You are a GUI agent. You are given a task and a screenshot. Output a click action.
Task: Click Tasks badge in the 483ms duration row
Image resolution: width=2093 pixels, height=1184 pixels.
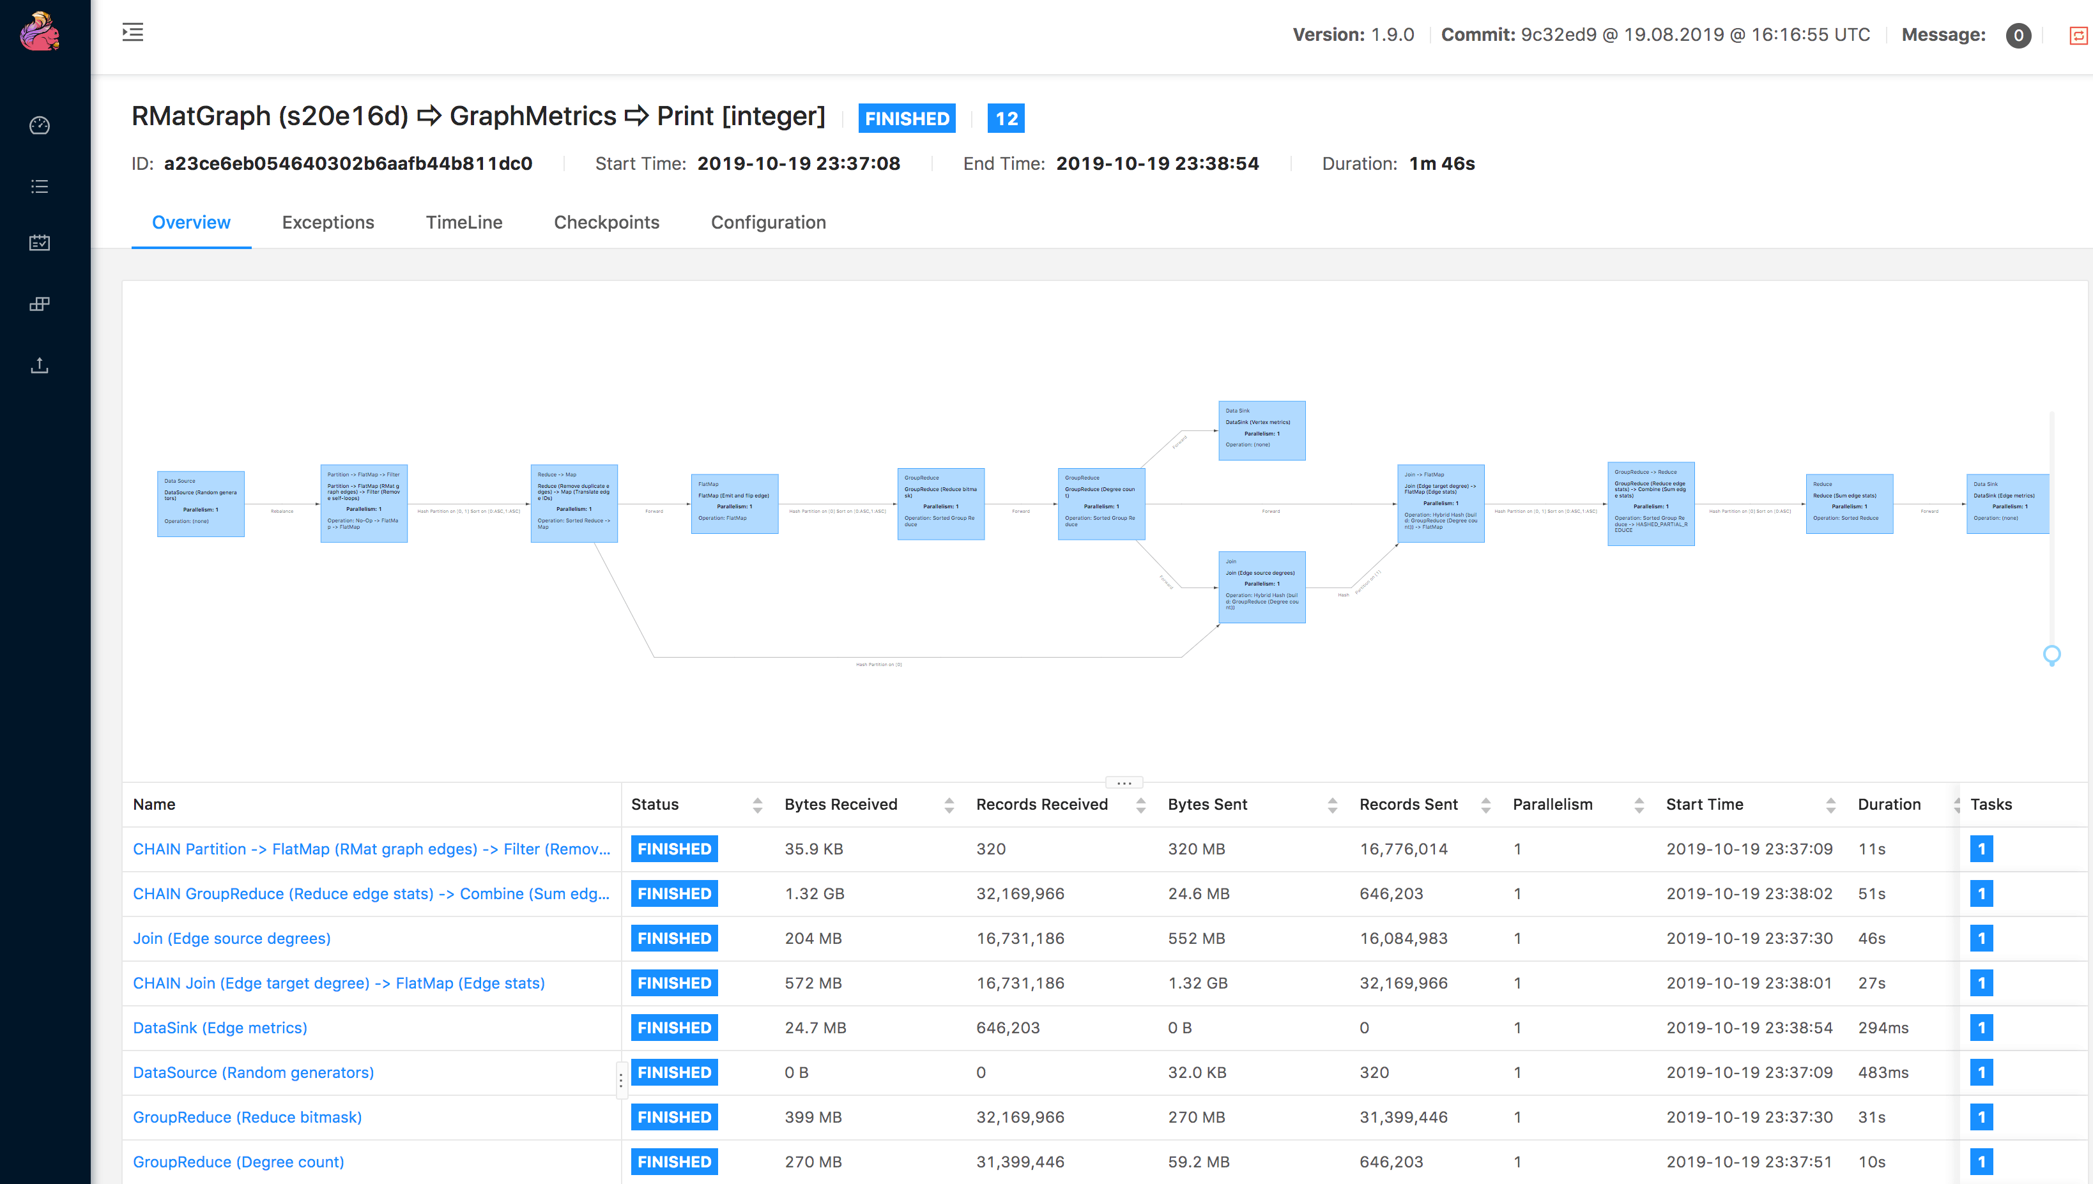point(1982,1073)
